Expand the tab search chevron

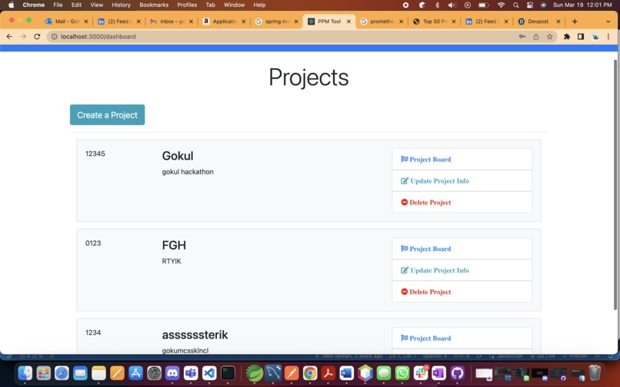(608, 21)
